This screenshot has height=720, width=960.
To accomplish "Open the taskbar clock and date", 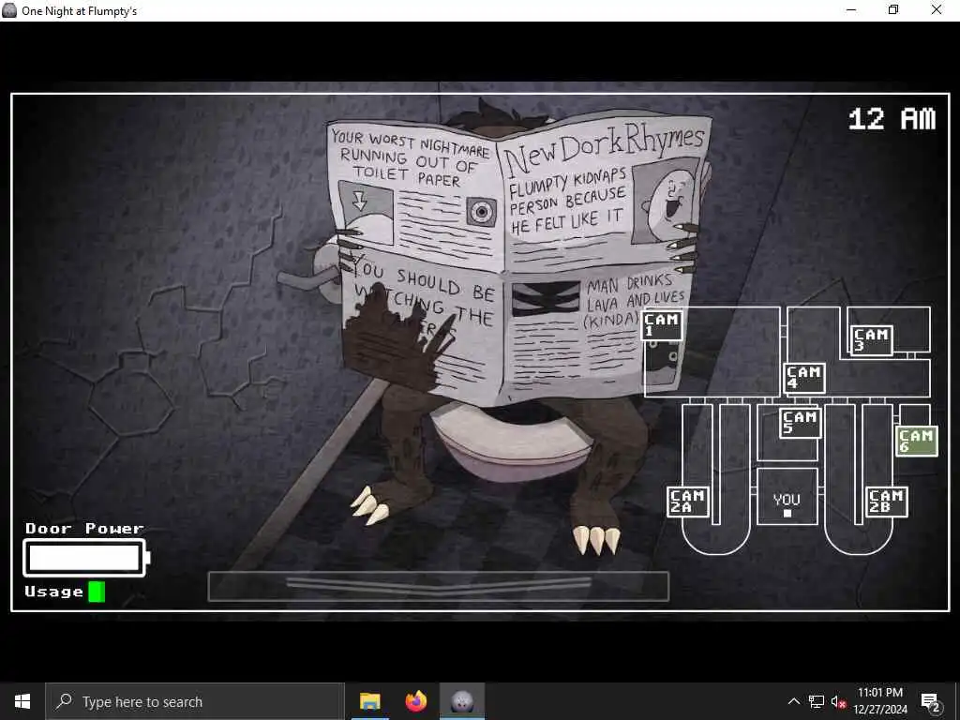I will point(879,701).
